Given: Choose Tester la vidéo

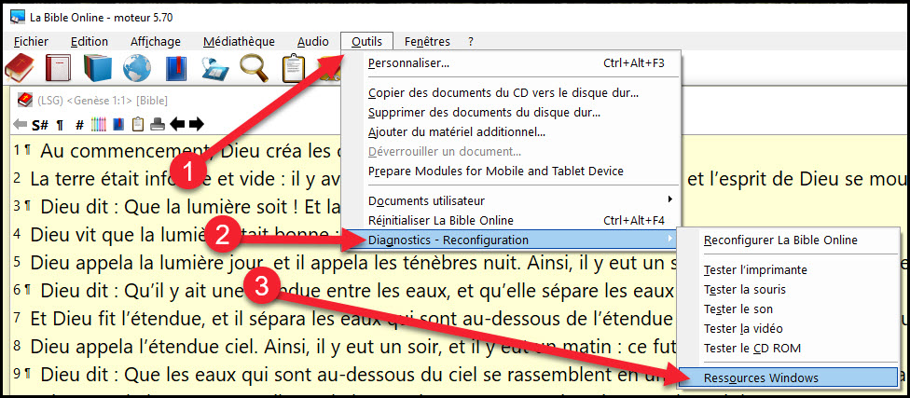Looking at the screenshot, I should (x=788, y=329).
